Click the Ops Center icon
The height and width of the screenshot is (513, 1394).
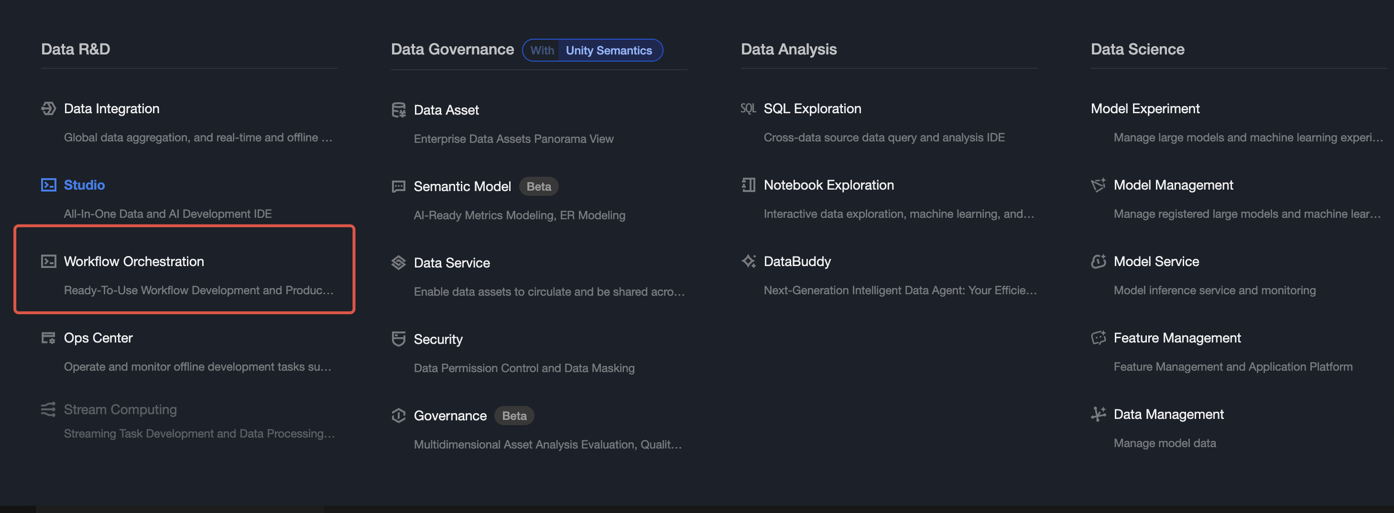point(49,338)
